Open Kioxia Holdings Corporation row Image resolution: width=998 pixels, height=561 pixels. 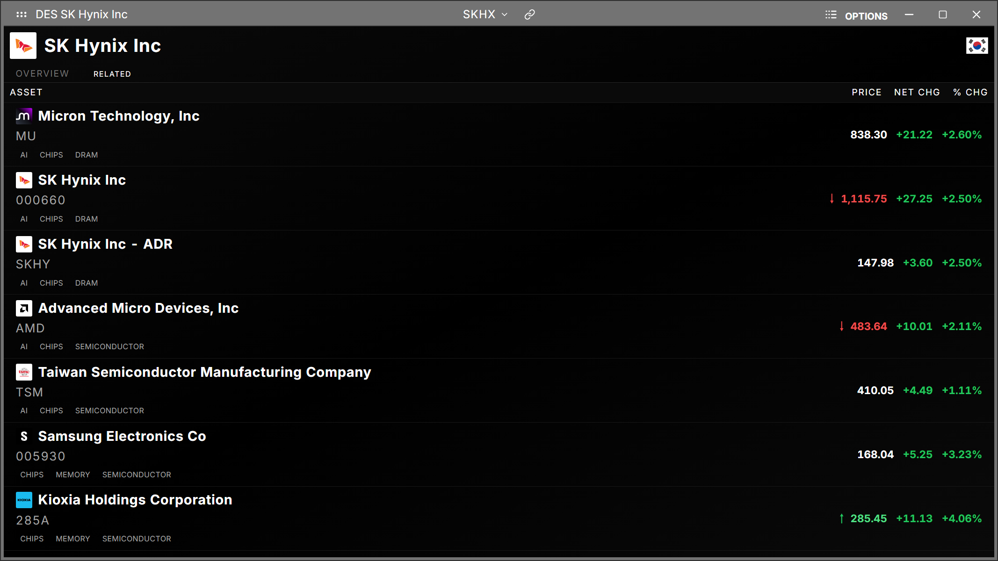499,518
